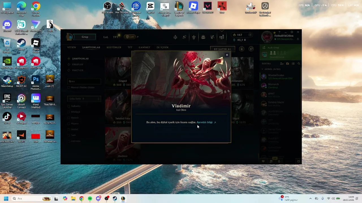The height and width of the screenshot is (203, 362).
Task: Click the Grup play button
Action: click(x=85, y=37)
